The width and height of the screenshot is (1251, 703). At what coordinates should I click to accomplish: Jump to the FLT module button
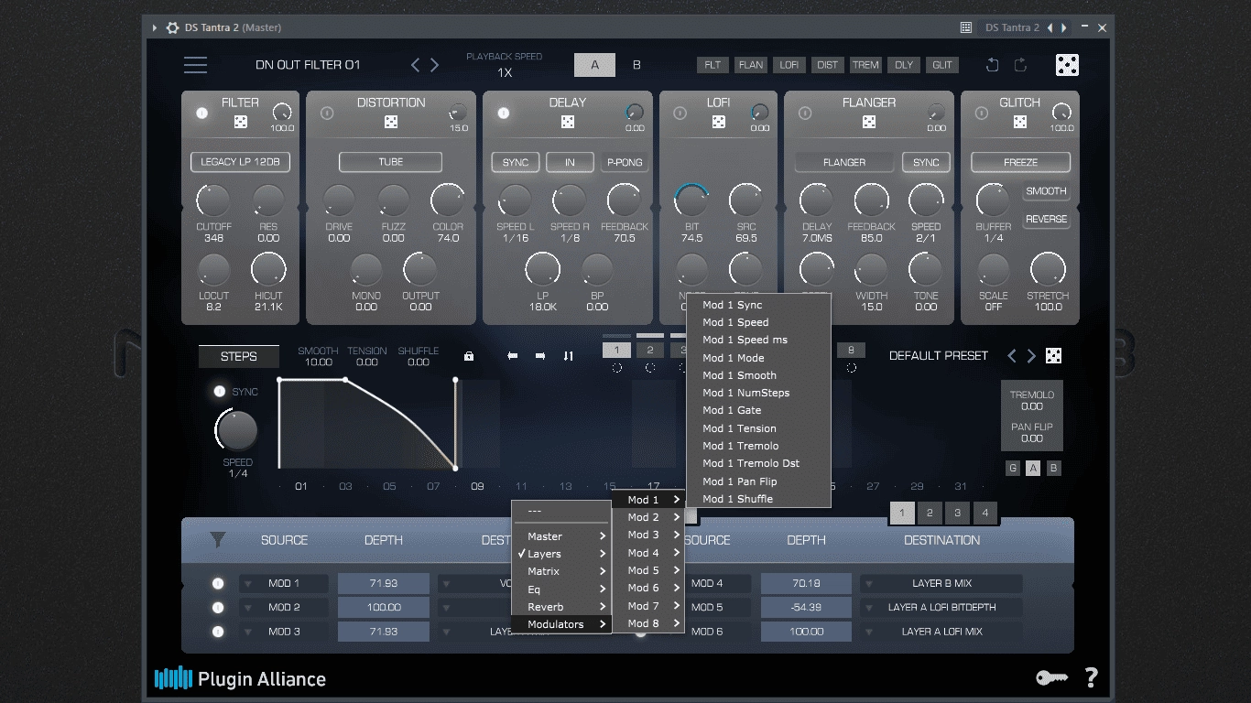tap(713, 65)
